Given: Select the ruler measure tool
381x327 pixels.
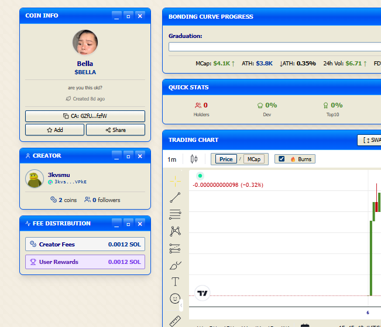Looking at the screenshot, I should (175, 319).
